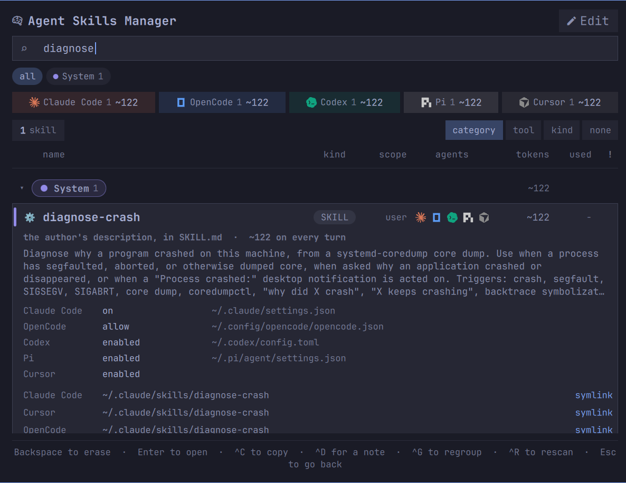Sort by the tokens column header

pos(532,155)
